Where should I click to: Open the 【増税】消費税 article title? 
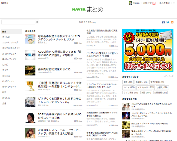(x=59, y=85)
